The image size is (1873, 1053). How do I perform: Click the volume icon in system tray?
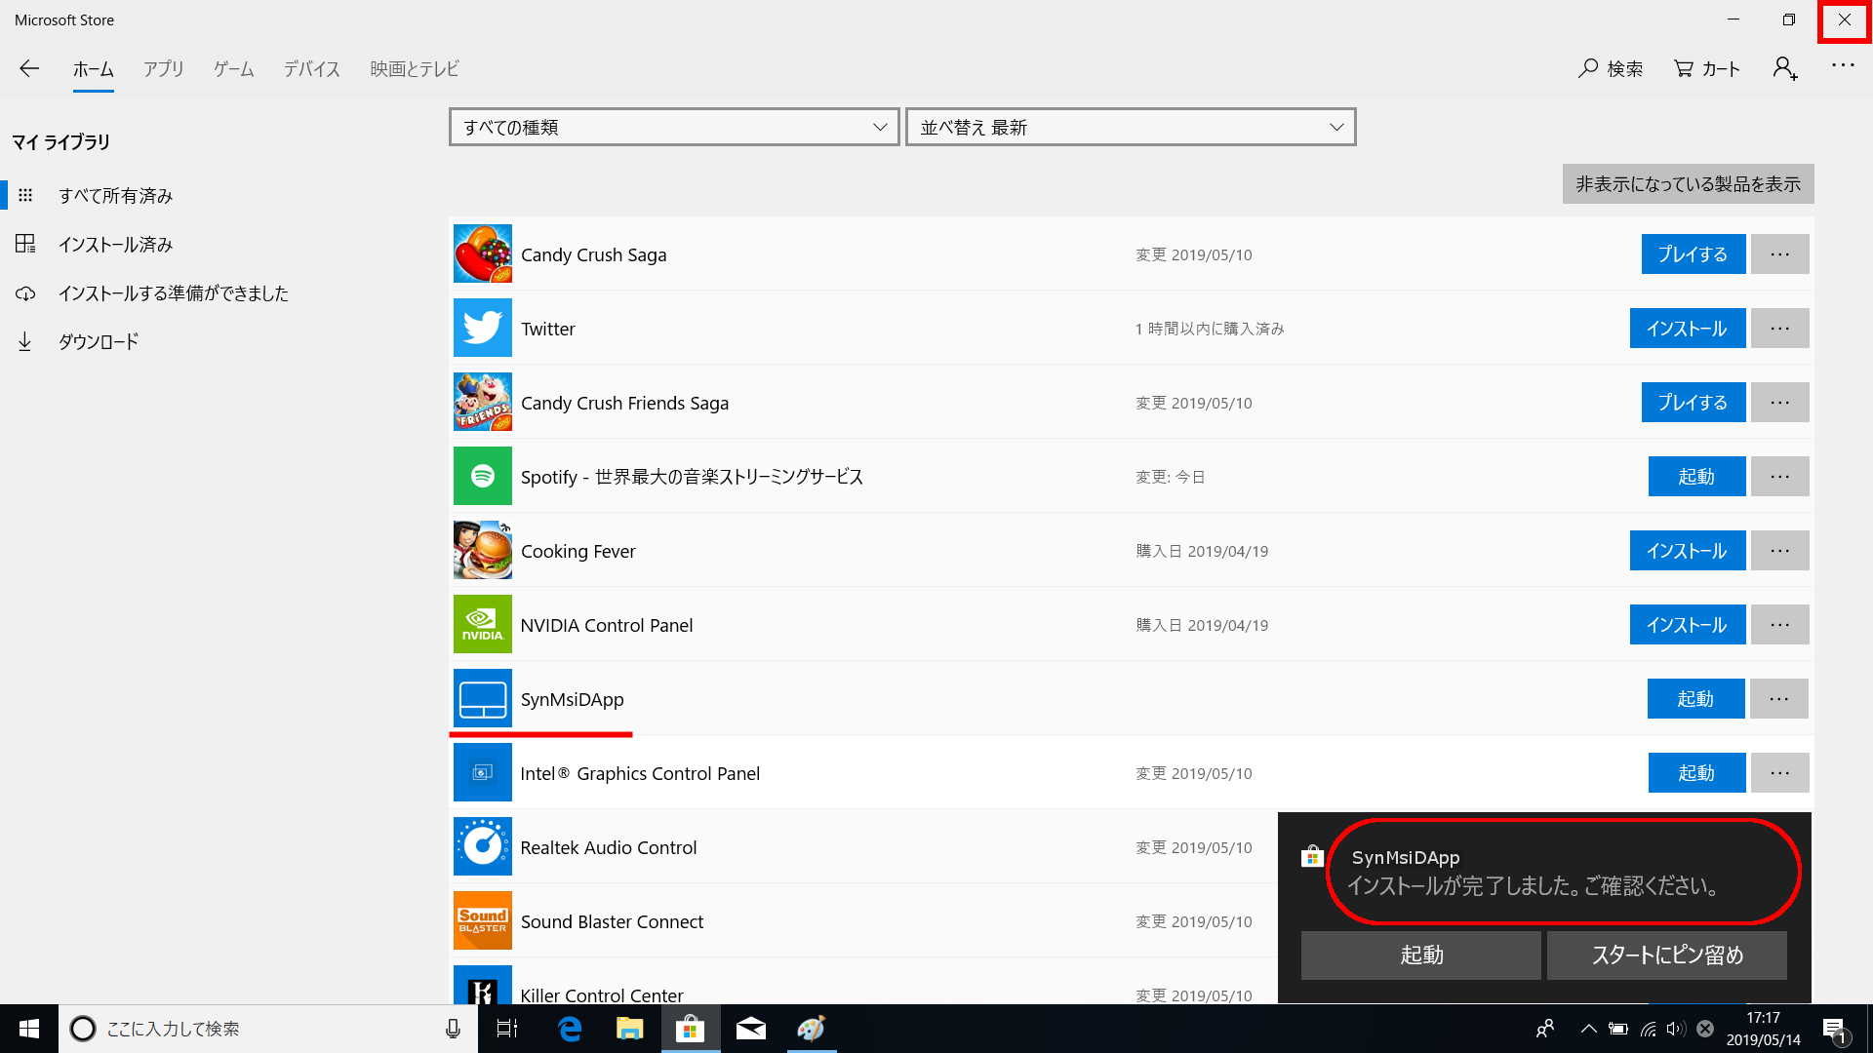[x=1676, y=1029]
